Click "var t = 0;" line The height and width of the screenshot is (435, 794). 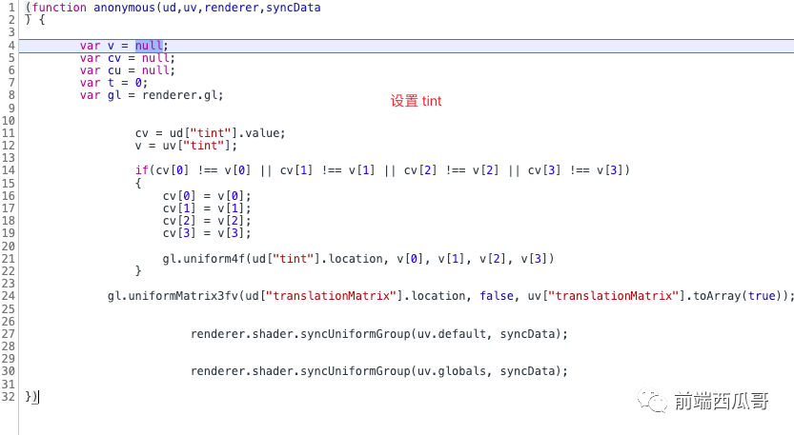point(113,83)
